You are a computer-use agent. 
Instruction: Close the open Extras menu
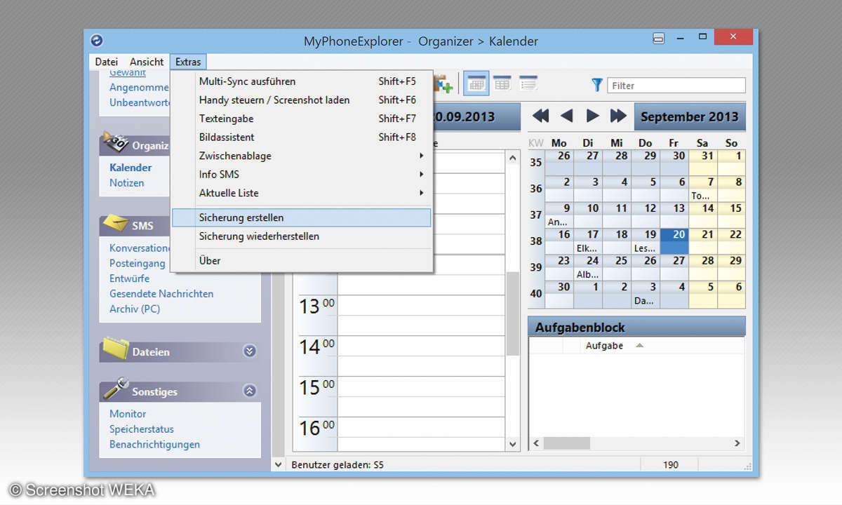188,62
